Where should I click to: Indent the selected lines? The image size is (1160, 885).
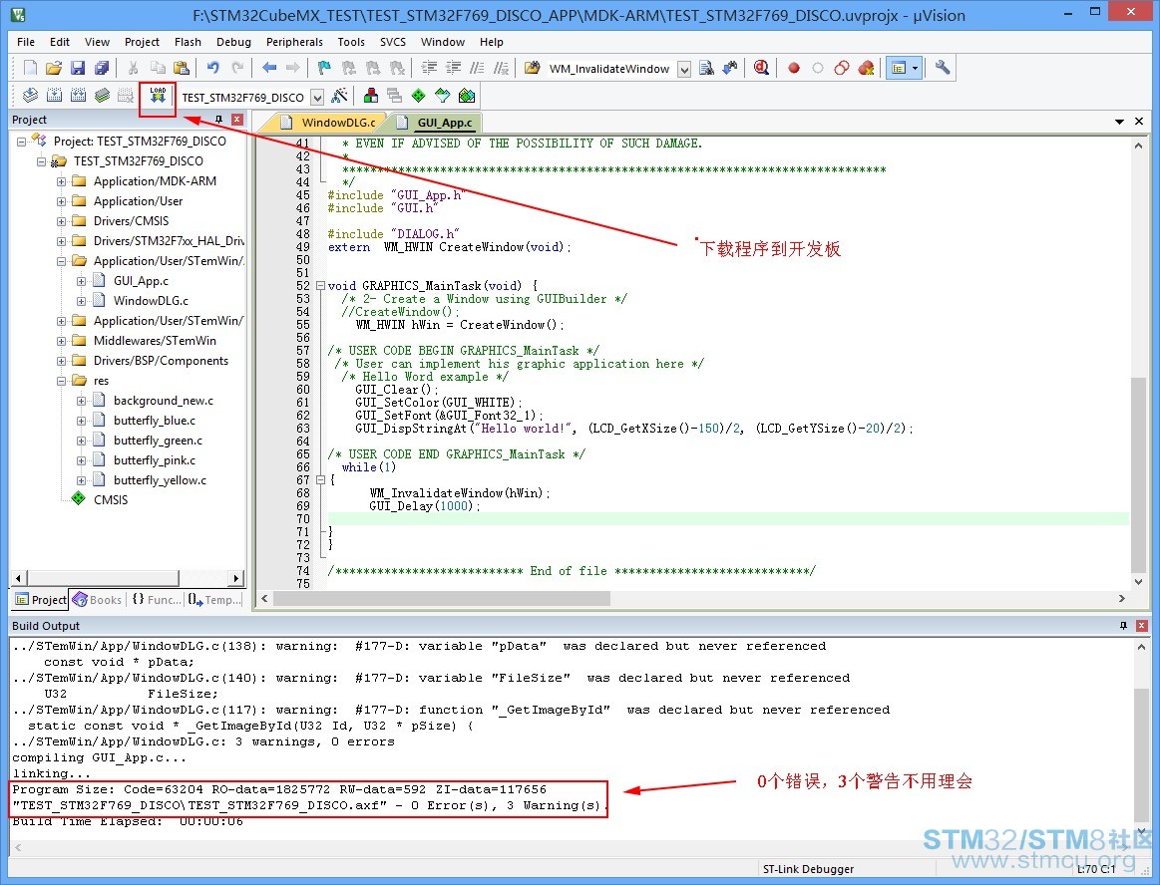(429, 68)
